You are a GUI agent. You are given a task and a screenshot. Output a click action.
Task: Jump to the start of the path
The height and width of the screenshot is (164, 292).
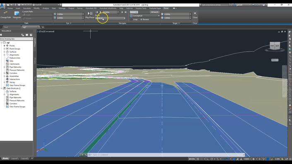click(x=97, y=12)
